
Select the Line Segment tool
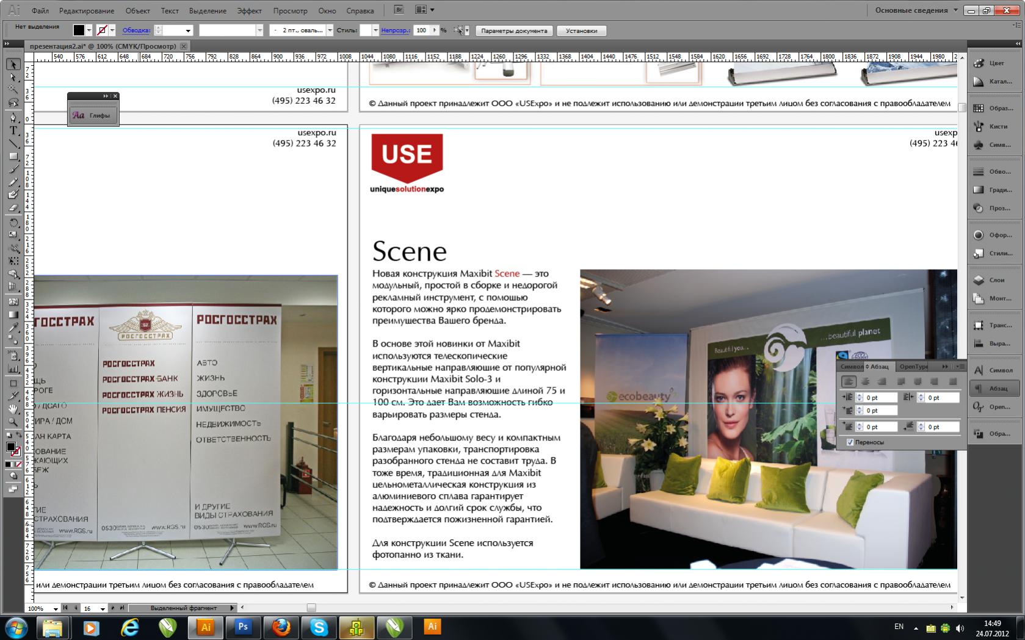tap(13, 143)
